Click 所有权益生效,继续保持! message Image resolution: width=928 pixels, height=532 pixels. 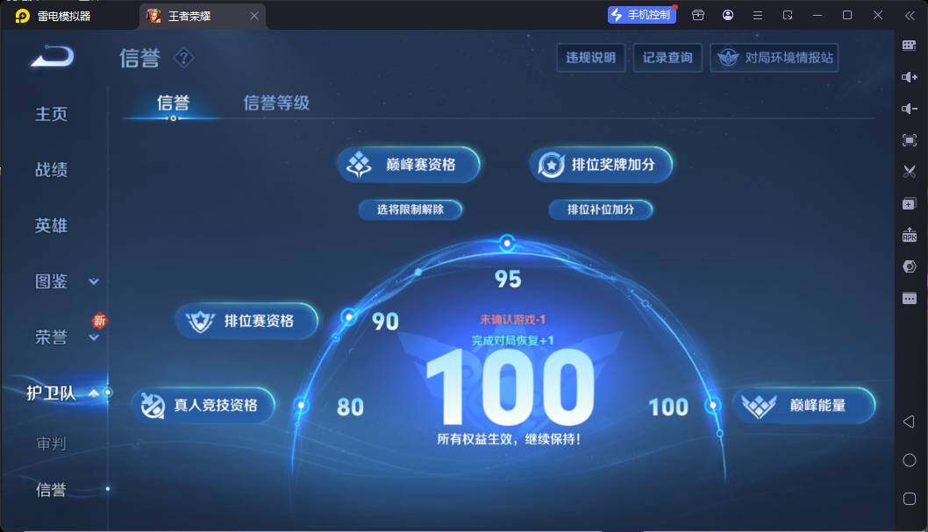coord(509,439)
